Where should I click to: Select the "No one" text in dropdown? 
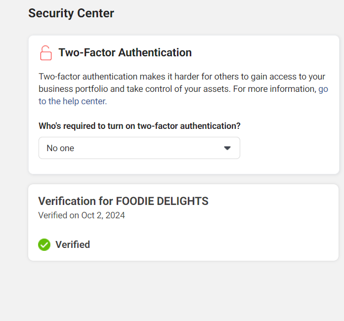60,148
